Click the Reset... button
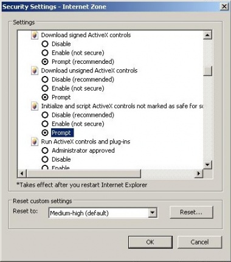Screen dimensions: 231x262 click(191, 212)
